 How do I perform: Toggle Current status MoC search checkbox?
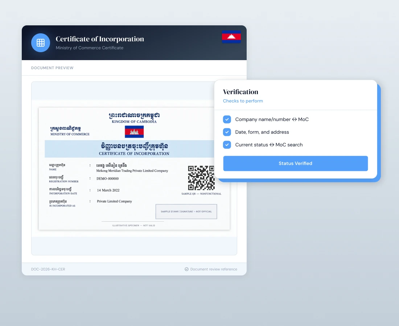point(227,145)
